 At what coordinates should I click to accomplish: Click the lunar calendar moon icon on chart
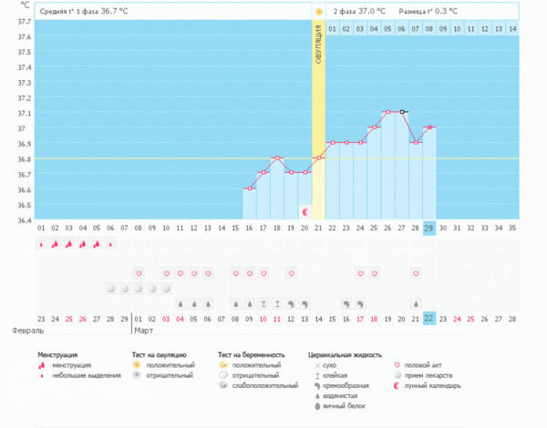(305, 212)
